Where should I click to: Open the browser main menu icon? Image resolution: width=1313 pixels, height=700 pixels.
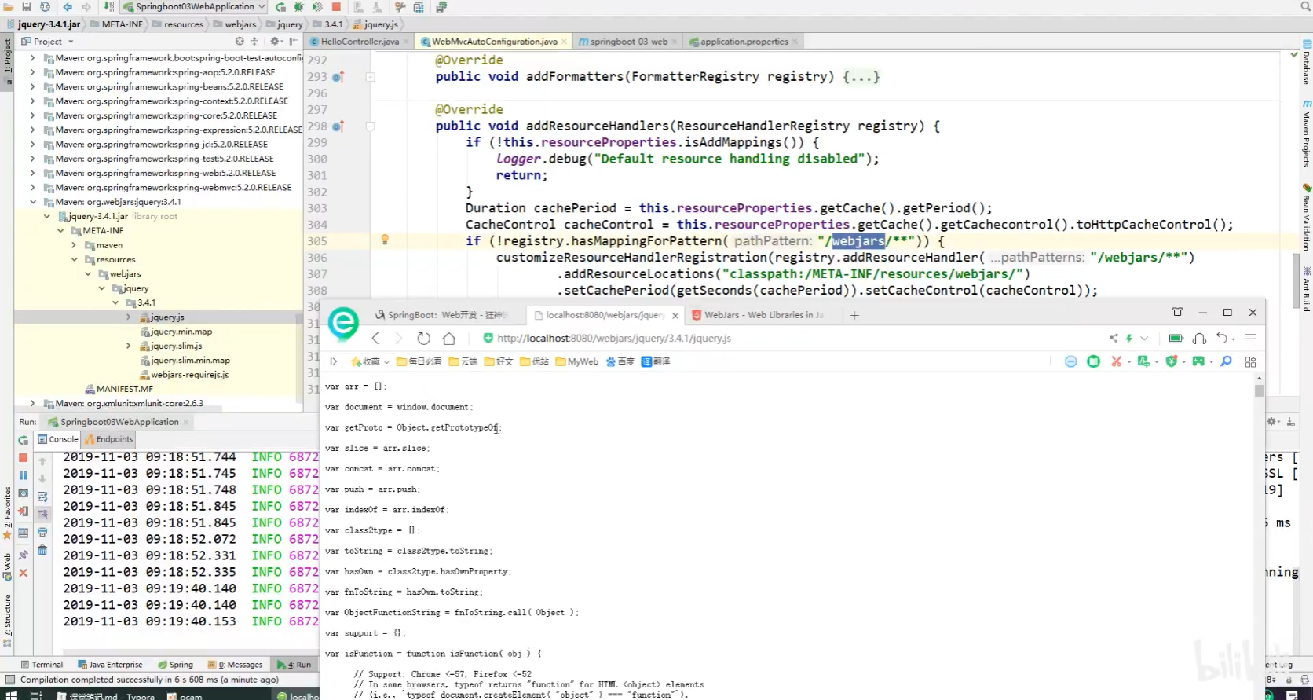click(1251, 338)
